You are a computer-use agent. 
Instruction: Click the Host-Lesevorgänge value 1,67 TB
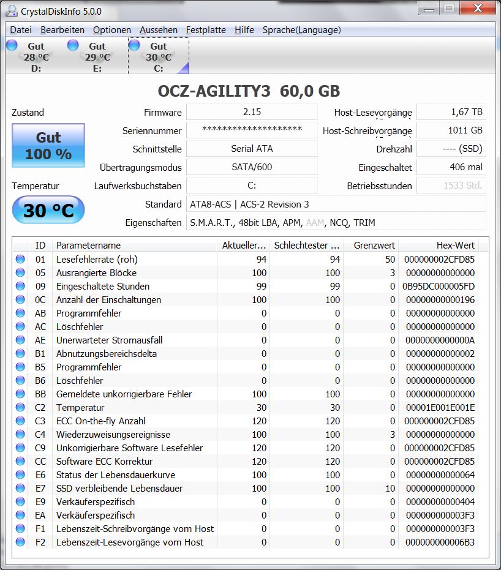point(451,112)
